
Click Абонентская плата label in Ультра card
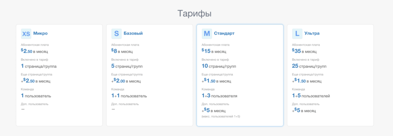(306, 45)
